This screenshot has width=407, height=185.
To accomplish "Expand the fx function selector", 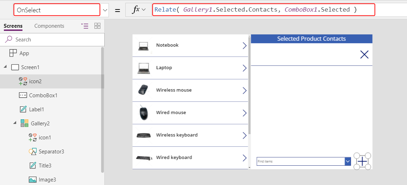I will pos(139,10).
